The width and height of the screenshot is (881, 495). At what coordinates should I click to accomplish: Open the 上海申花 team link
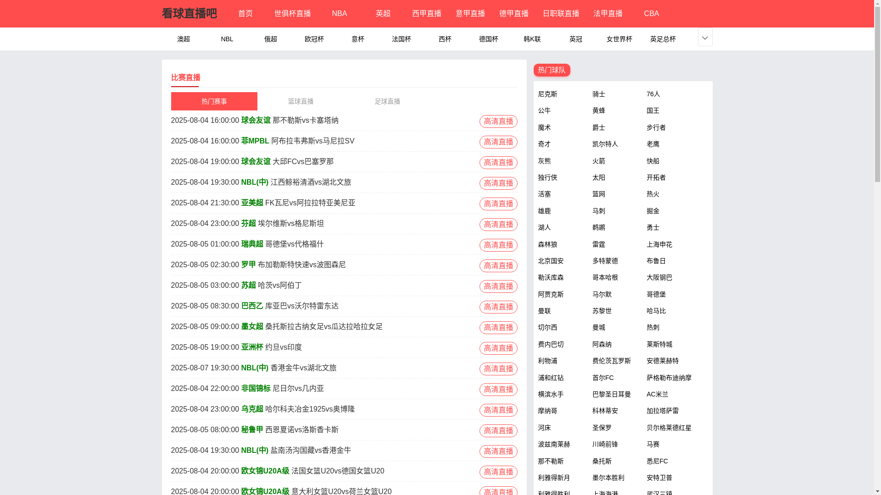[659, 244]
